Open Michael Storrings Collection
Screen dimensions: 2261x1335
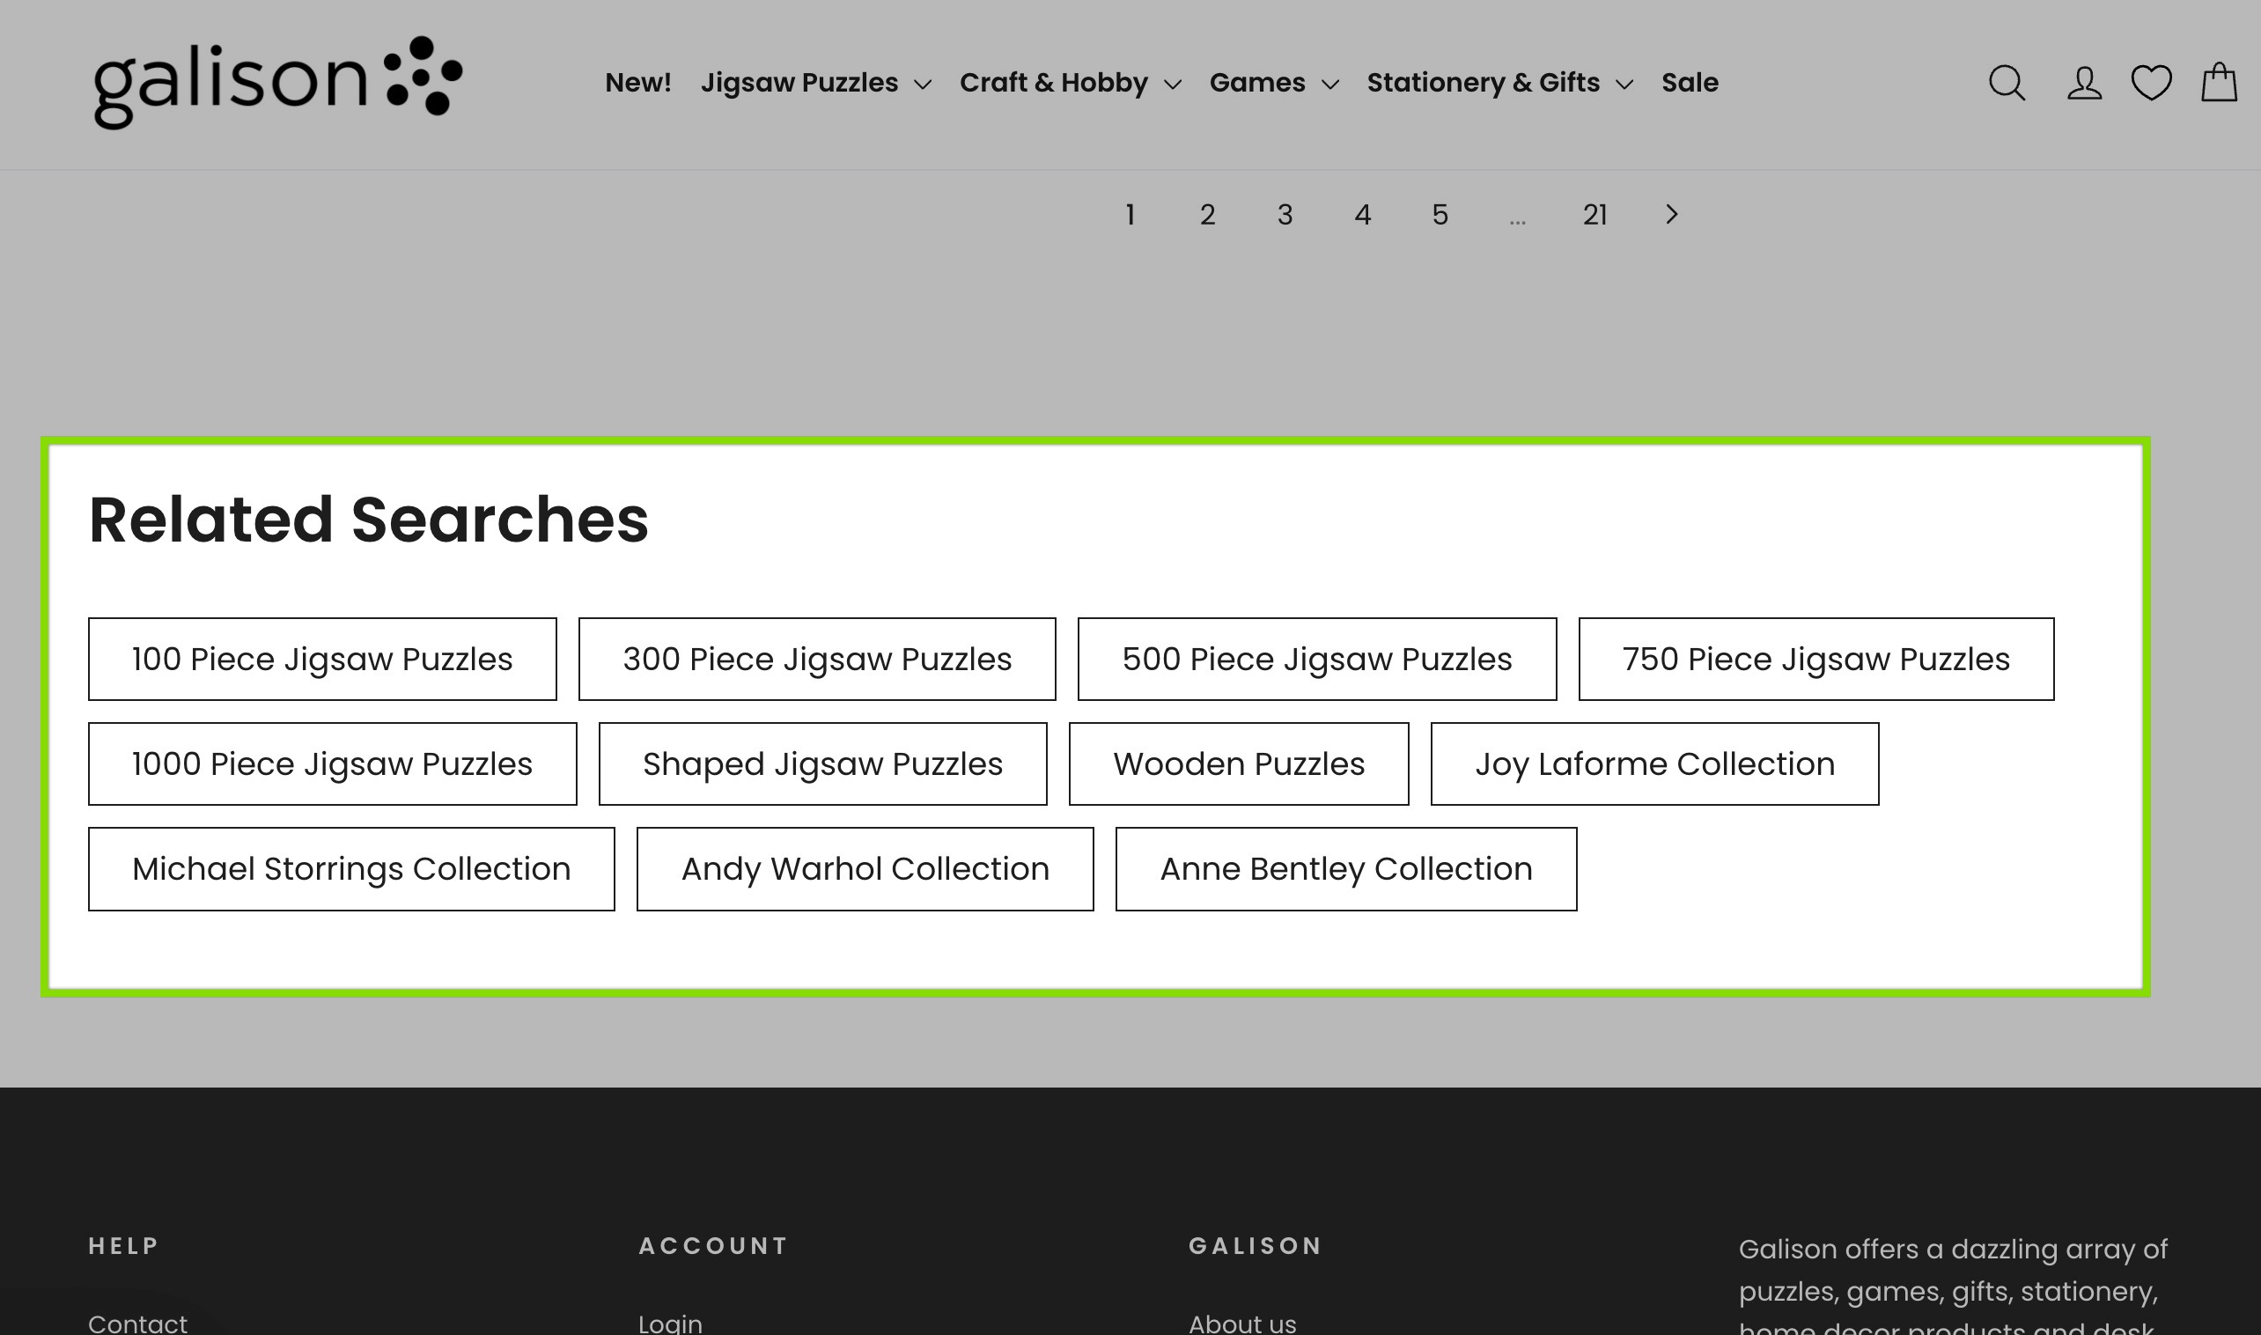click(350, 869)
